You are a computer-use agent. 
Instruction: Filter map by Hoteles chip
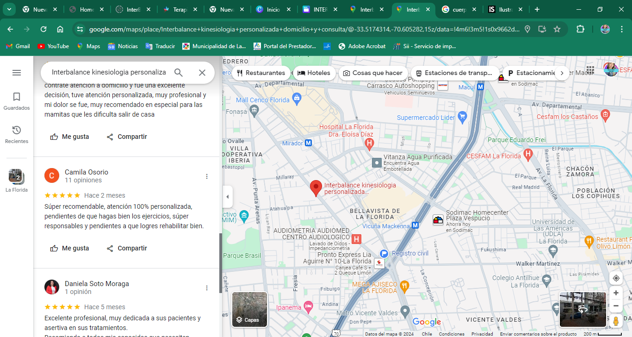tap(314, 73)
